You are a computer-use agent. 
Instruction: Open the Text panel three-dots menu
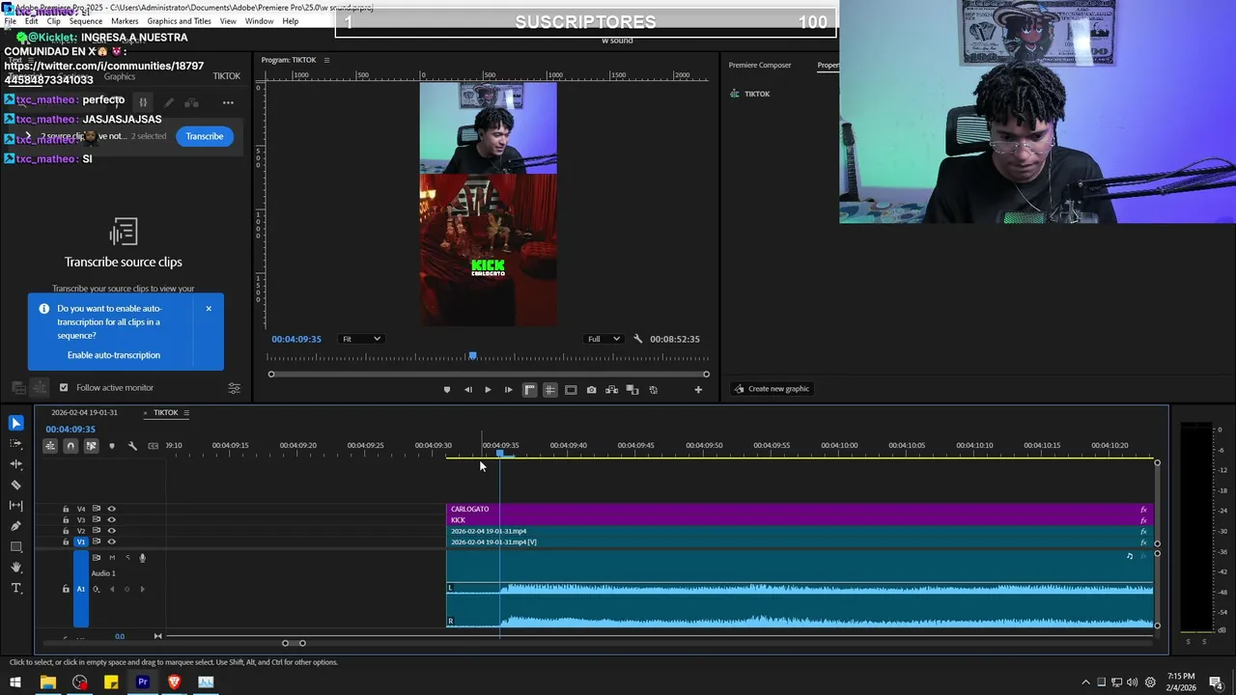click(x=228, y=102)
